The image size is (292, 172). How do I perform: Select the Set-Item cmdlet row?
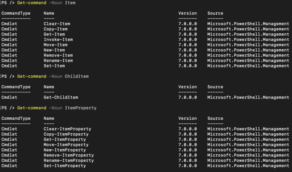pos(54,66)
